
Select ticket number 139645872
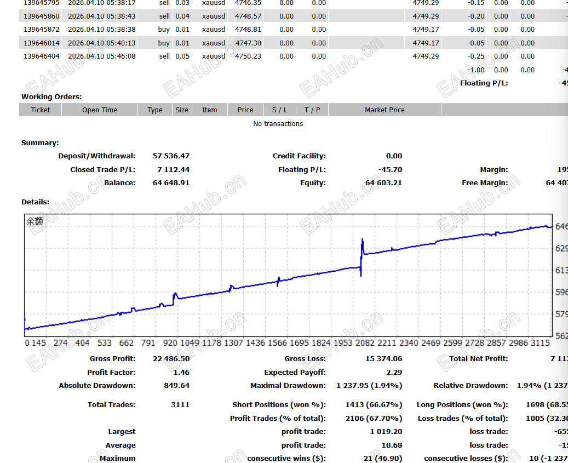[41, 30]
